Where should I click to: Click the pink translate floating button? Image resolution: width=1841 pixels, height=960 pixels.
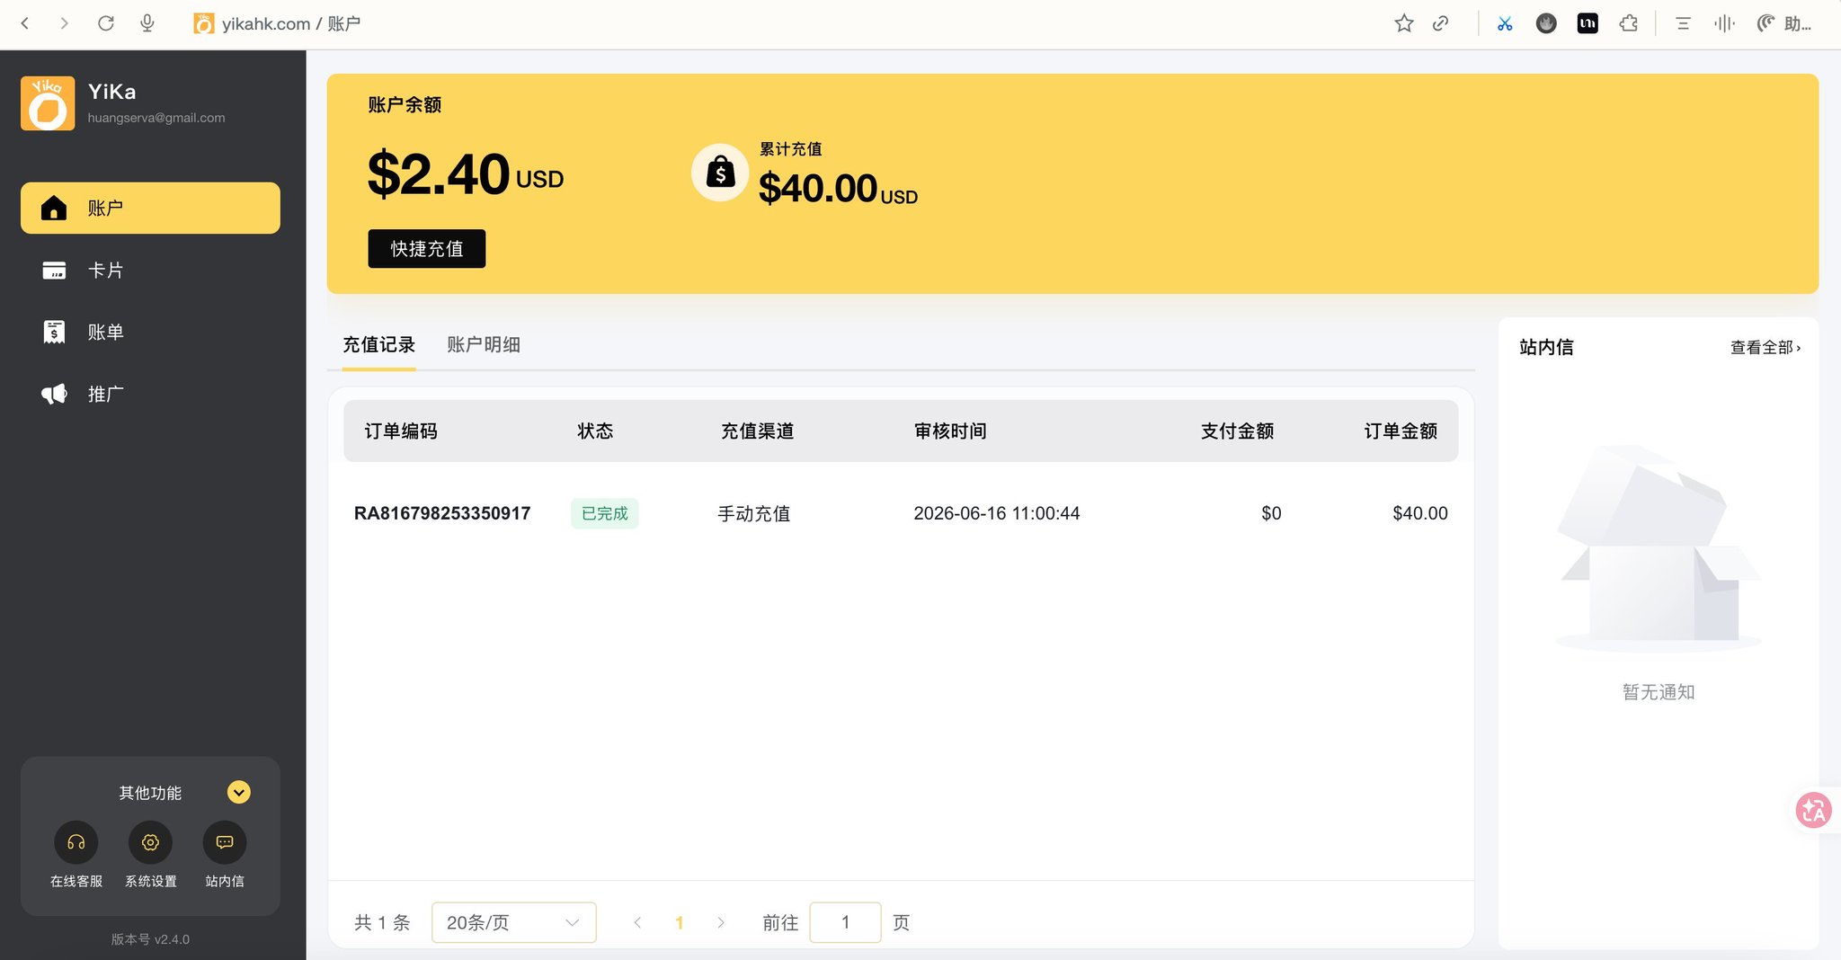click(1813, 810)
